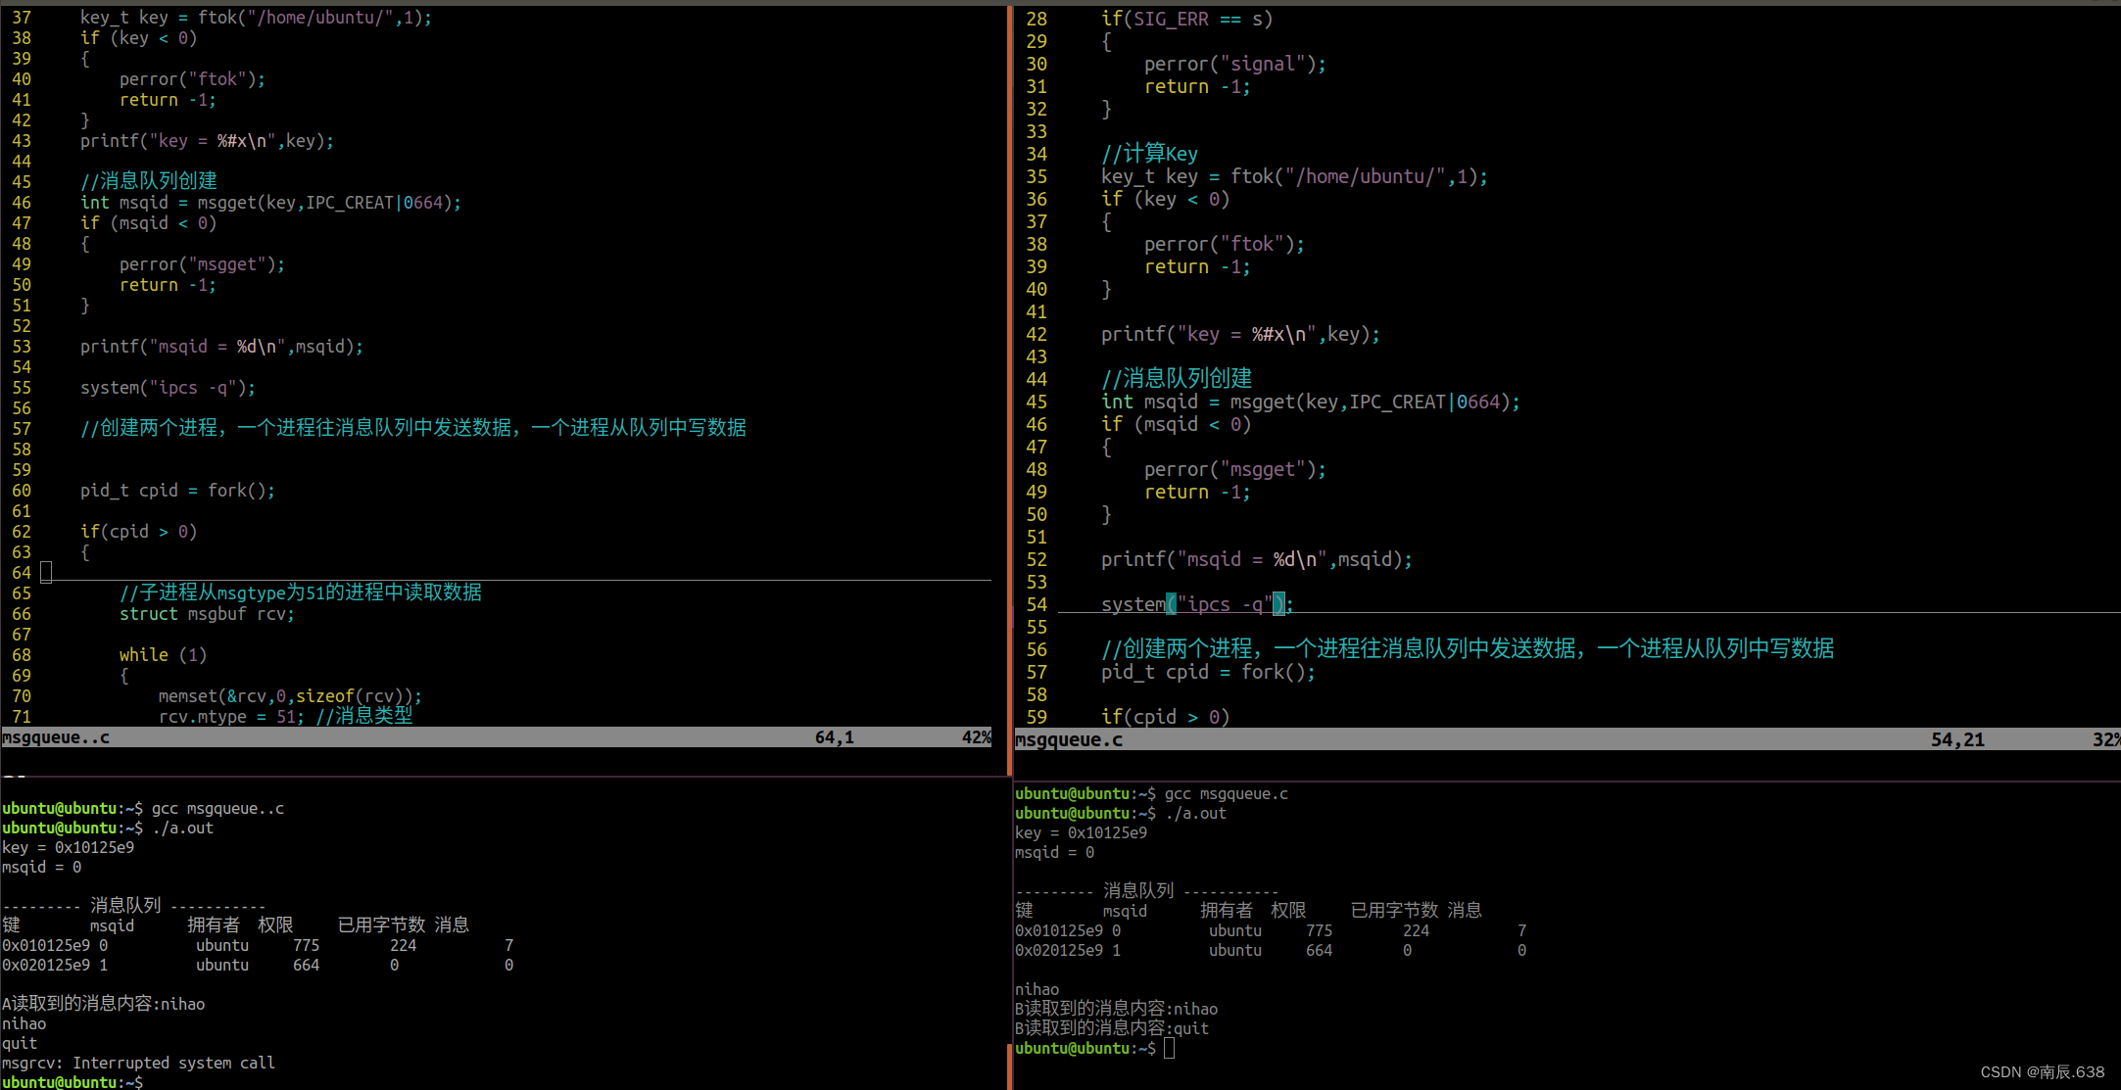The height and width of the screenshot is (1090, 2121).
Task: Click the key = 0x10125e9 output line
Action: click(x=69, y=847)
